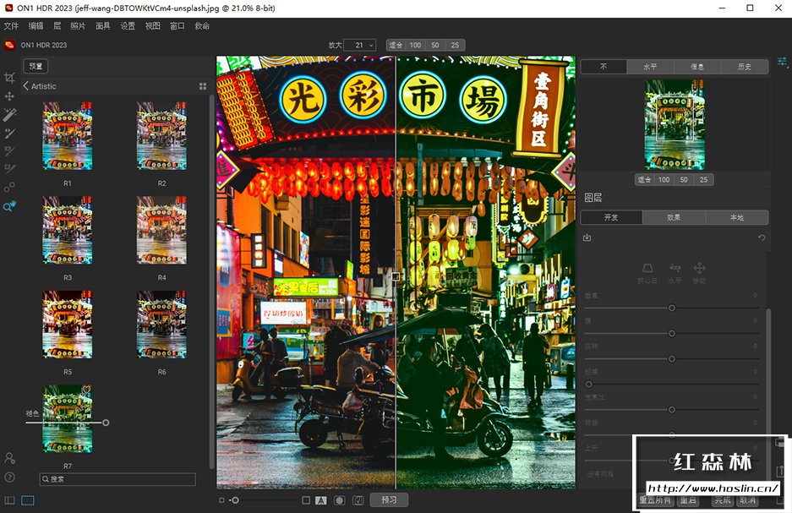This screenshot has height=513, width=792.
Task: Open the preset grid view icon beside Artistic
Action: [x=202, y=85]
